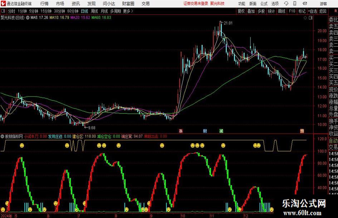Select the 日线 daily period
Viewport: 338px width, 218px height.
[84, 11]
